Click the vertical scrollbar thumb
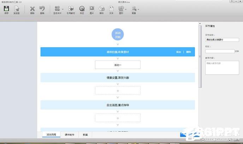The width and height of the screenshot is (243, 144). [x=200, y=57]
